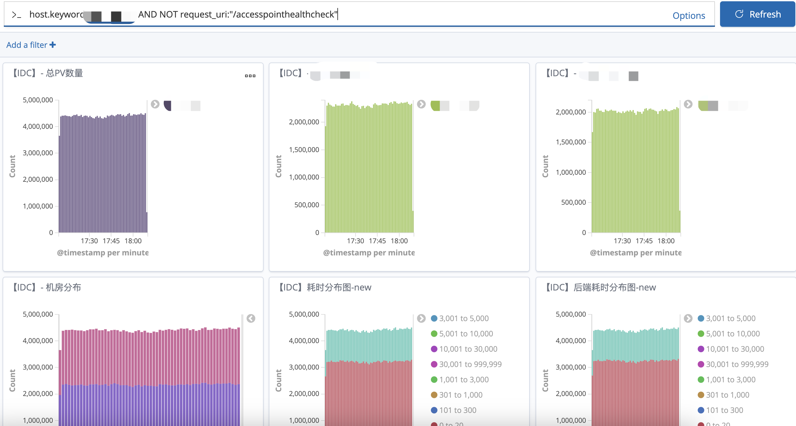Click the violet series in 机房分布 chart
The image size is (796, 426).
click(150, 405)
